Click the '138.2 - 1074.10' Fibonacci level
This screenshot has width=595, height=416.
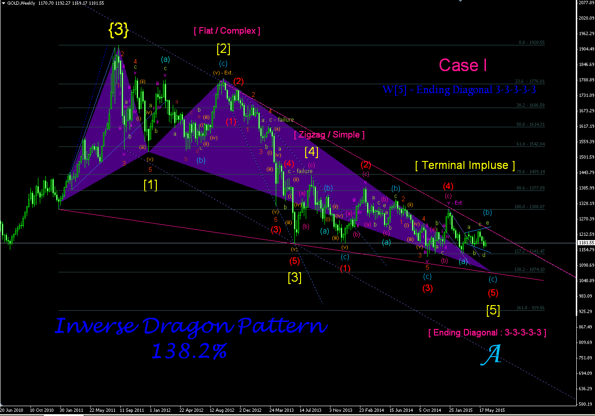pos(530,270)
